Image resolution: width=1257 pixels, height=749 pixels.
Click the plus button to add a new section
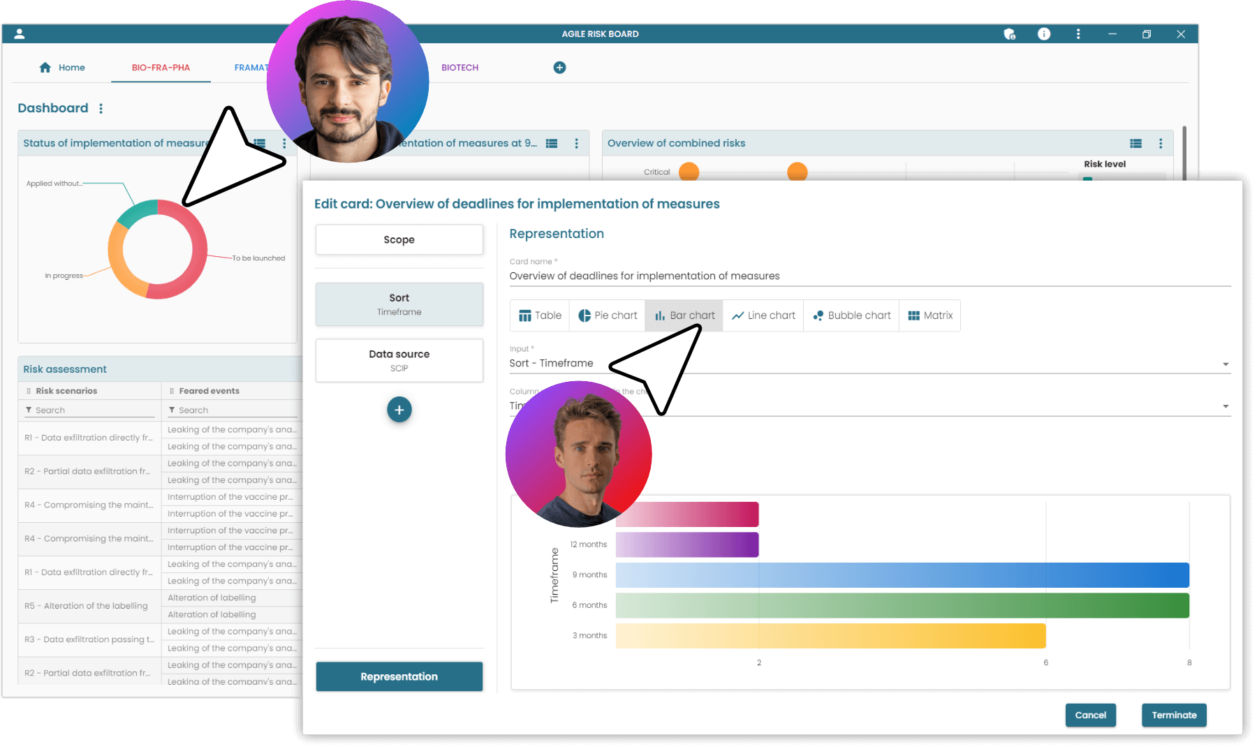pyautogui.click(x=399, y=410)
